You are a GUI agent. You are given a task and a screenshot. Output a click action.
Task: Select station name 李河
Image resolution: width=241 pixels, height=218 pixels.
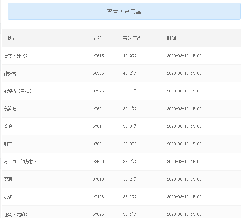click(8, 179)
